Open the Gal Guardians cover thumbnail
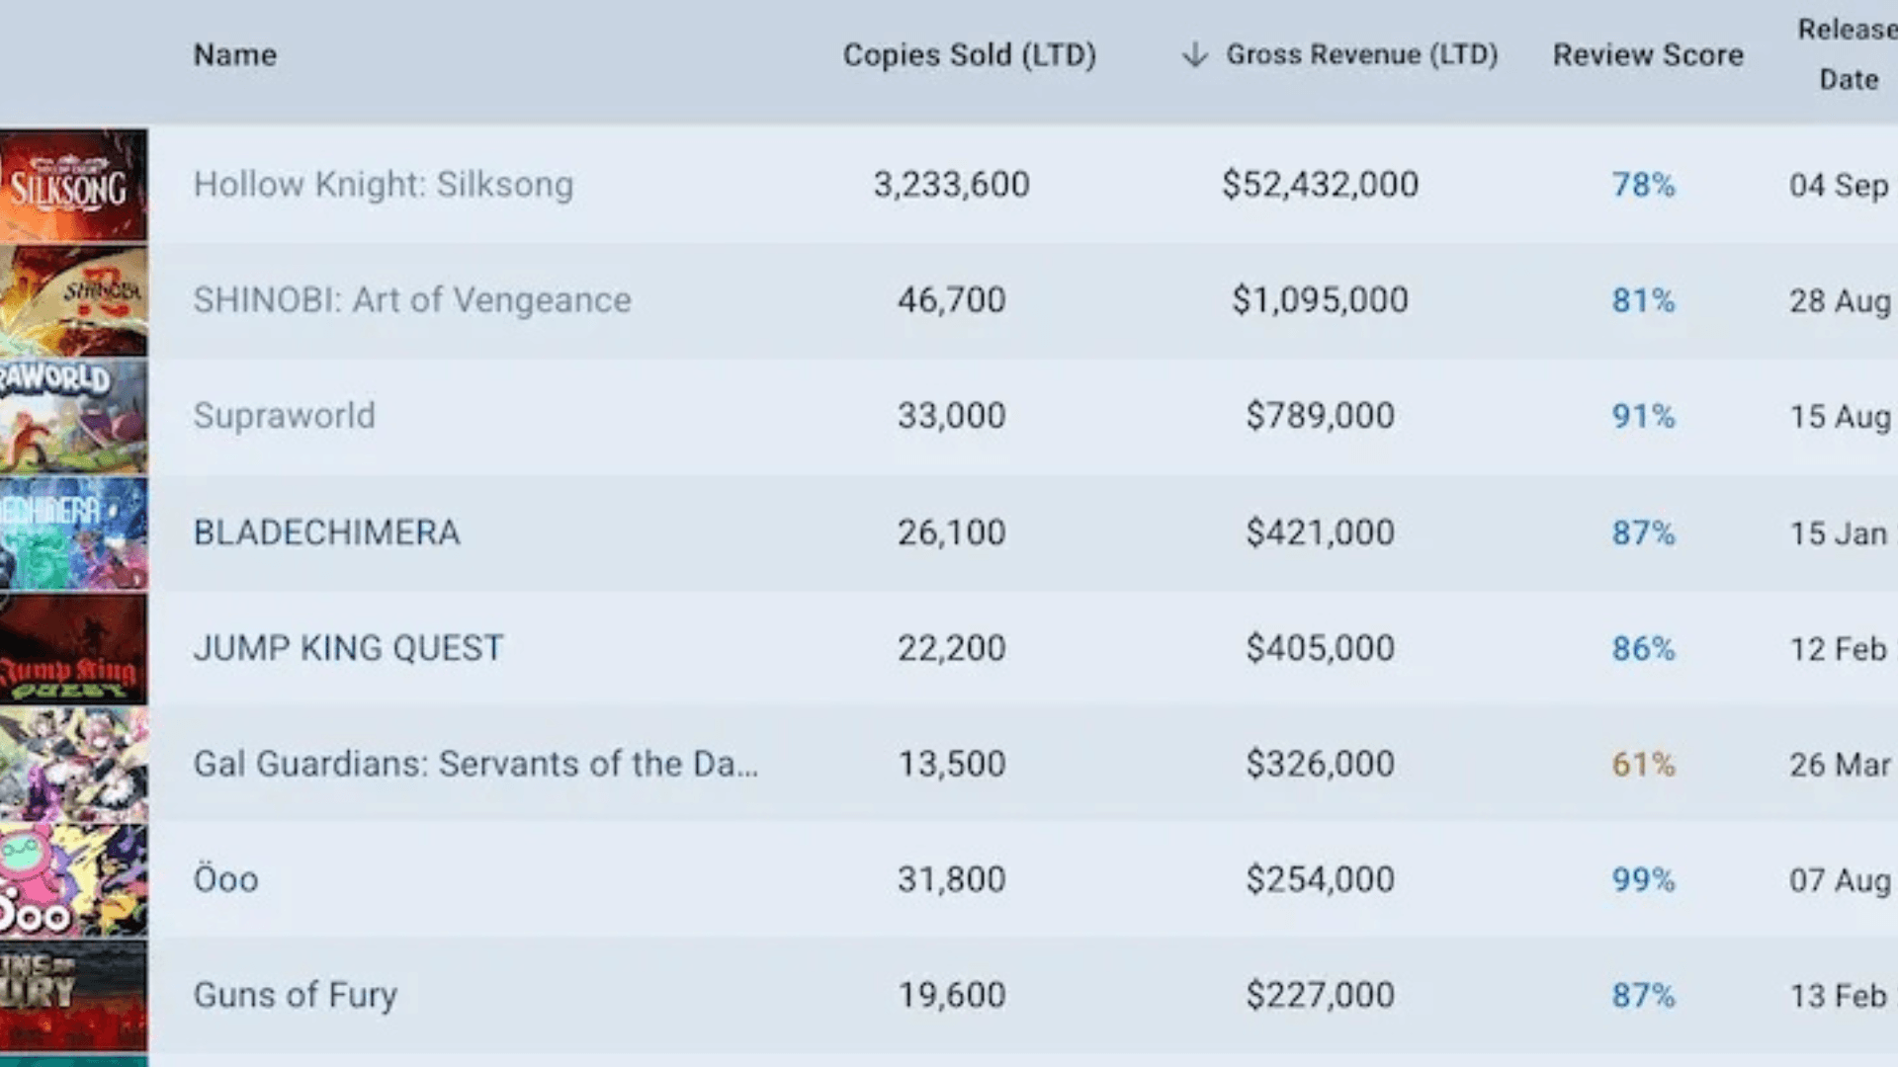The height and width of the screenshot is (1067, 1898). pos(73,764)
